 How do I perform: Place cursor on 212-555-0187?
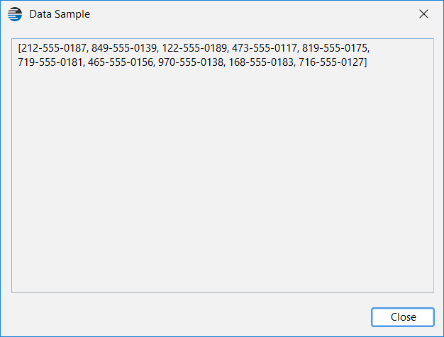53,48
